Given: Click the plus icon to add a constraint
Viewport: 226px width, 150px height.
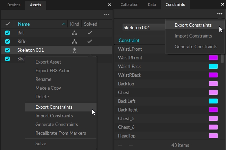Looking at the screenshot, I should [x=120, y=145].
